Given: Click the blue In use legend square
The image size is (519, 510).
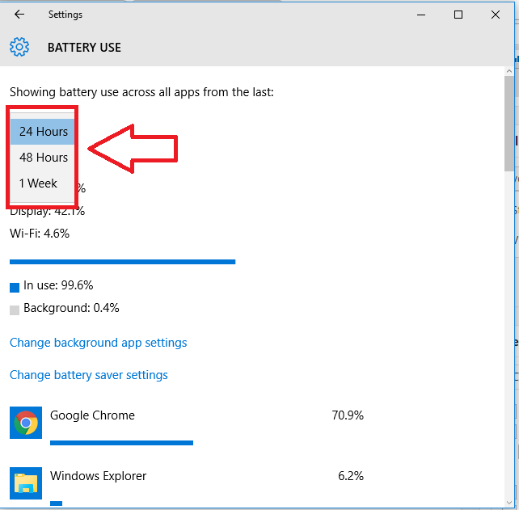Looking at the screenshot, I should point(15,288).
